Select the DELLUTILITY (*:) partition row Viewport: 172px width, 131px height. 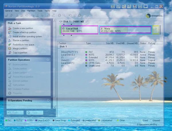[108, 52]
